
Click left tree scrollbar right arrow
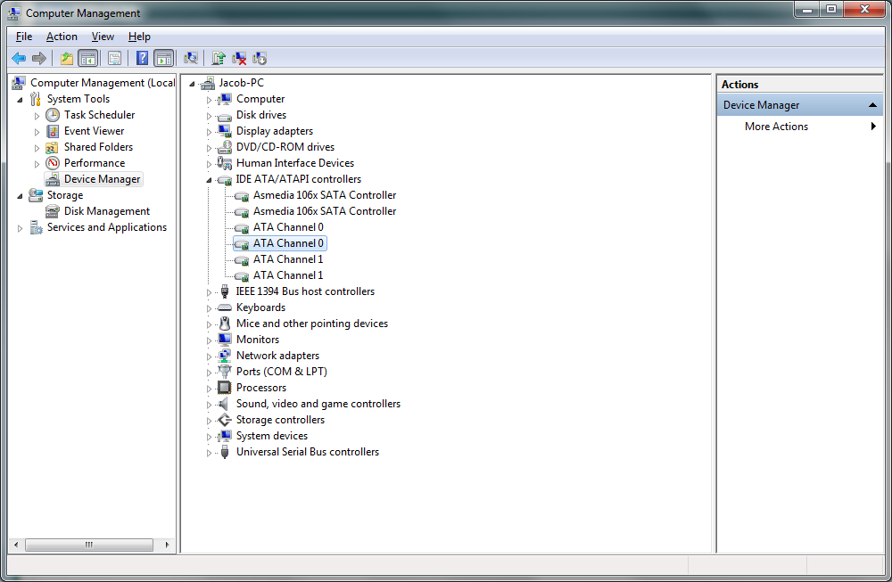coord(167,545)
